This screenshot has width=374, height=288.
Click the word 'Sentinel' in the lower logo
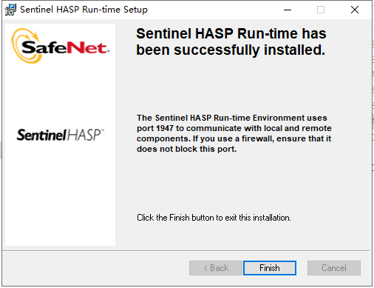pyautogui.click(x=41, y=135)
